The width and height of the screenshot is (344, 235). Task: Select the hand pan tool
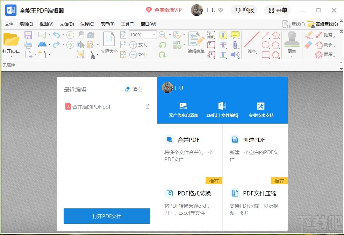pyautogui.click(x=81, y=35)
